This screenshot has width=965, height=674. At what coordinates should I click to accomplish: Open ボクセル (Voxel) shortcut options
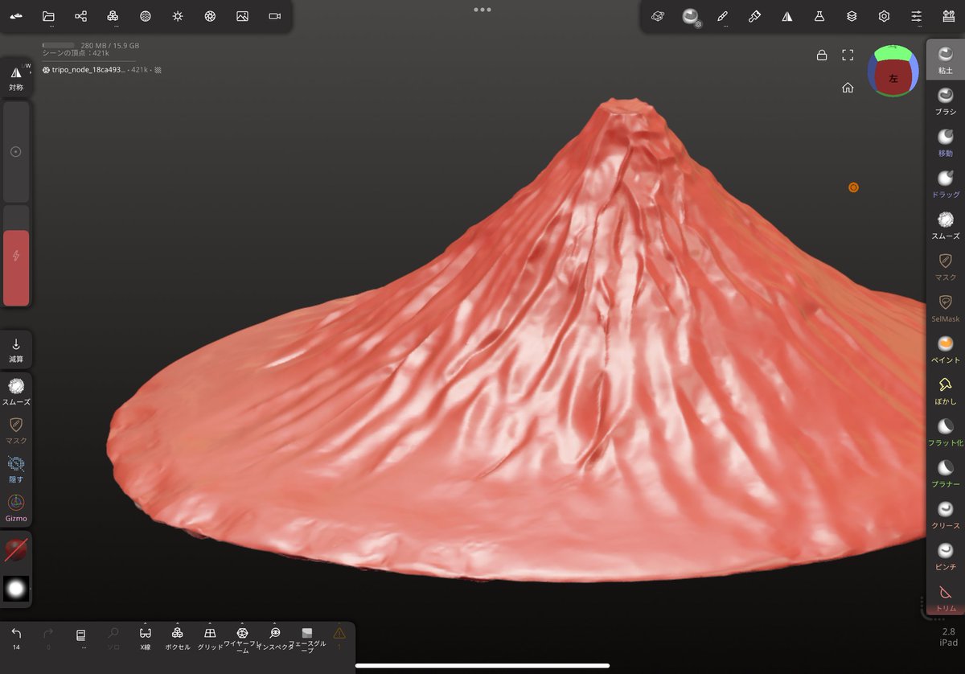177,639
